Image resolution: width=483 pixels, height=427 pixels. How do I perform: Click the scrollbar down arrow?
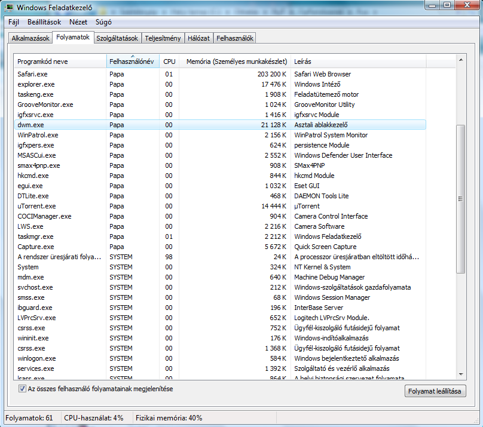(x=461, y=374)
